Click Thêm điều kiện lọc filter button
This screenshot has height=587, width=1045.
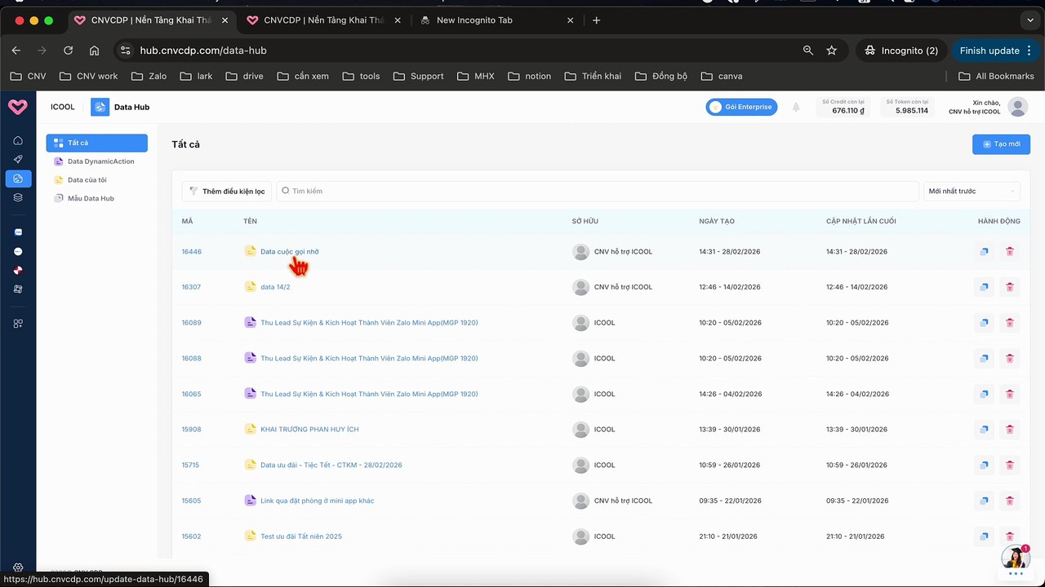click(227, 191)
